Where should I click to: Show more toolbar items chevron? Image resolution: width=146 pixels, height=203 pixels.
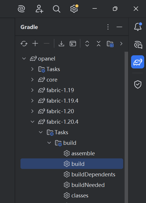[121, 44]
